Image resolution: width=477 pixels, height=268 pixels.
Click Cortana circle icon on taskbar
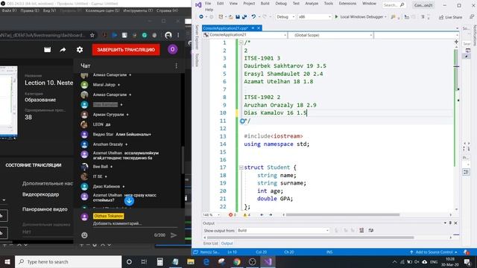pos(129,261)
